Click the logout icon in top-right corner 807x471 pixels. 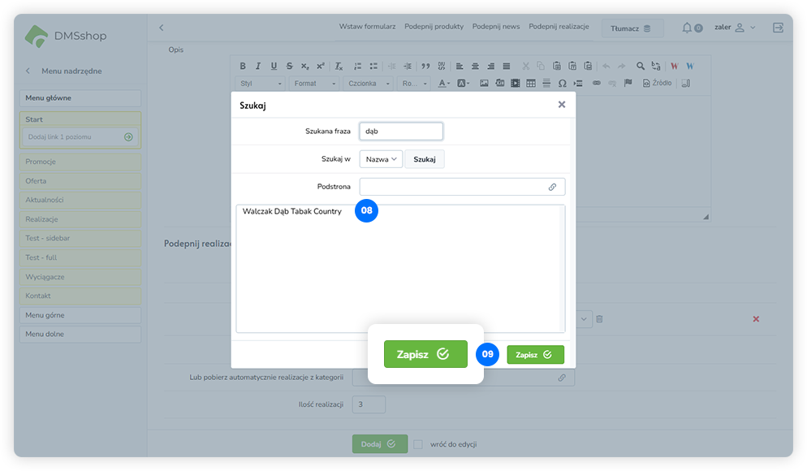pos(778,28)
